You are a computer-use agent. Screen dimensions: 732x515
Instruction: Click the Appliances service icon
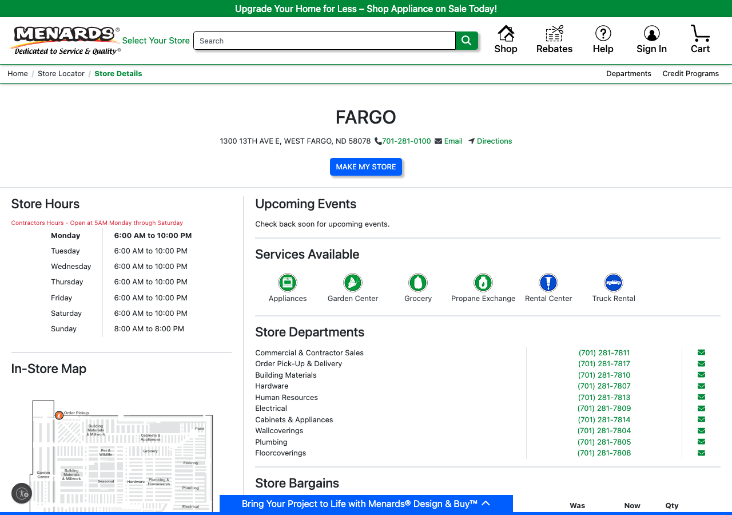[288, 283]
